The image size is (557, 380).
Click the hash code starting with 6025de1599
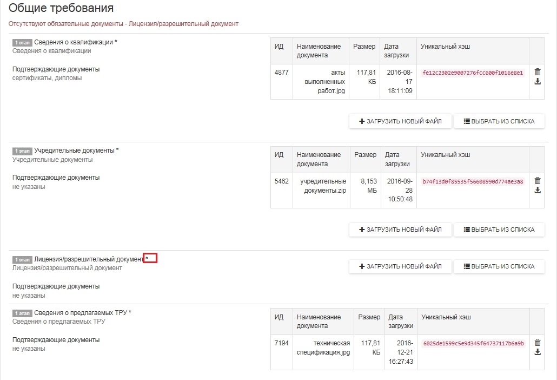(x=474, y=343)
